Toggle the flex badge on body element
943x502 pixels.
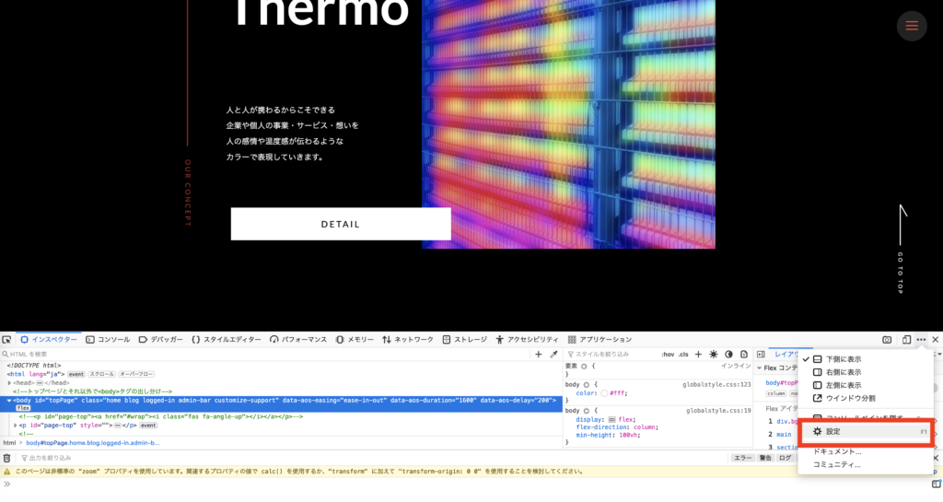pos(23,408)
